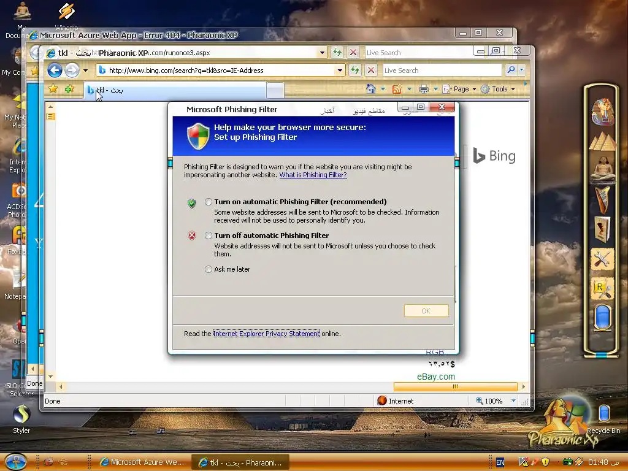Click the Internet security zone status

pyautogui.click(x=396, y=401)
